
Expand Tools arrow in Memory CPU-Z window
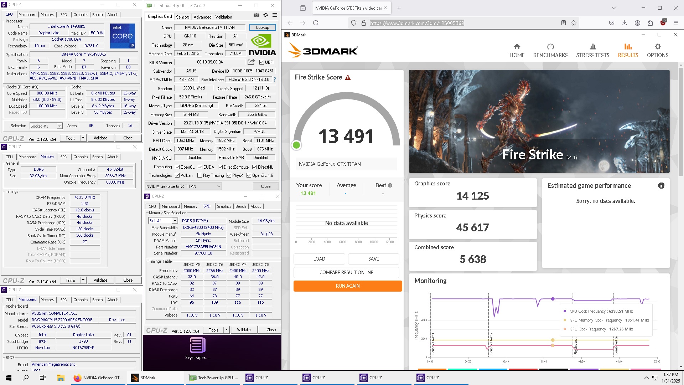pos(83,280)
